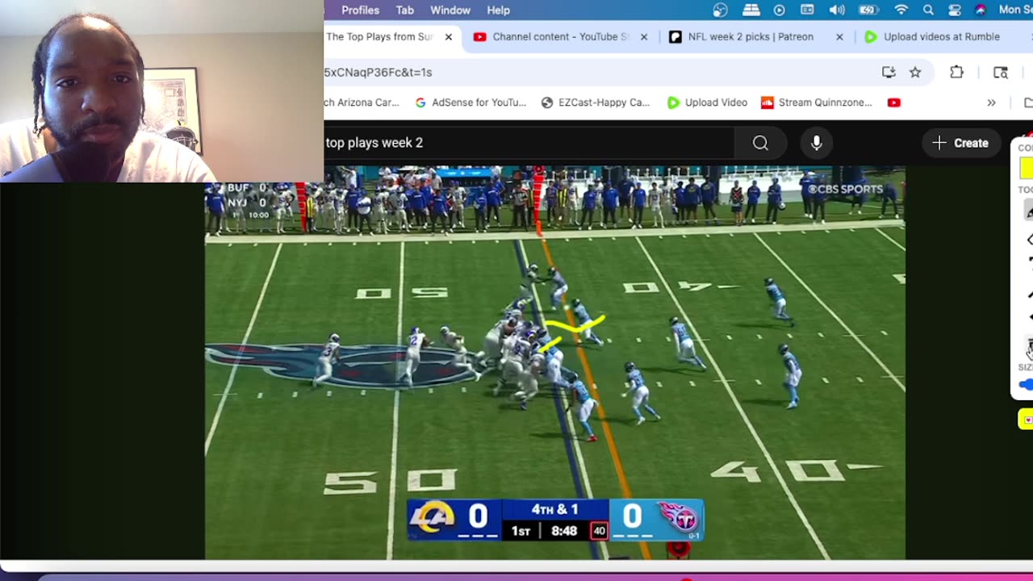This screenshot has width=1033, height=581.
Task: Open the Chrome Extensions puzzle icon
Action: click(956, 72)
